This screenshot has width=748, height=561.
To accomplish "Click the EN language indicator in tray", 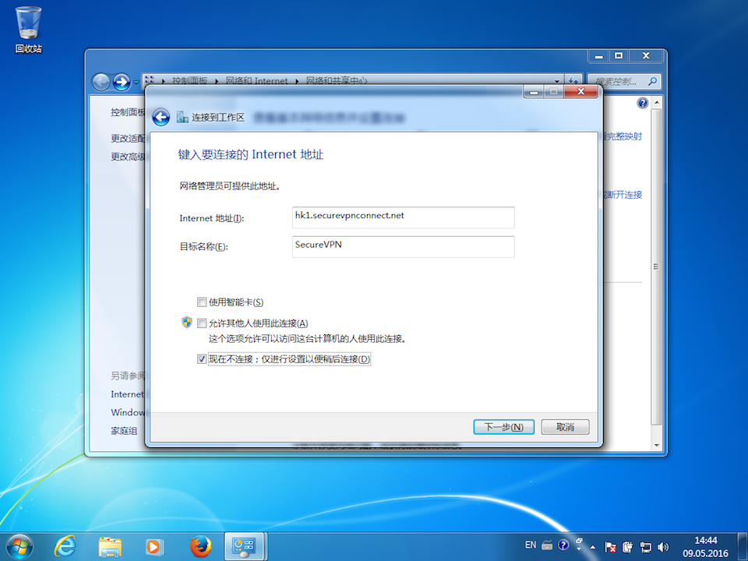I will [x=531, y=545].
